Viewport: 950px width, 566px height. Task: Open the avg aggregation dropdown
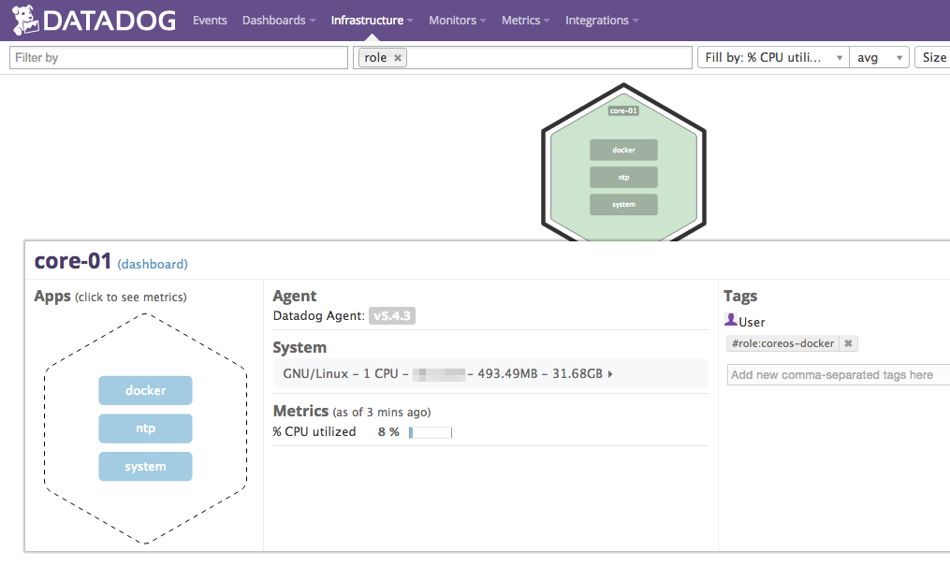[x=879, y=57]
